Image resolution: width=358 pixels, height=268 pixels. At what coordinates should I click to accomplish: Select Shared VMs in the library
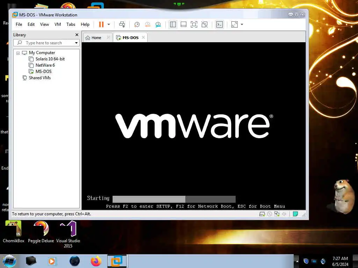40,78
